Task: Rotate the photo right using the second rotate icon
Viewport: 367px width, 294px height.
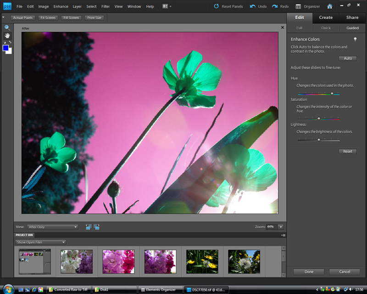Action: coord(97,227)
